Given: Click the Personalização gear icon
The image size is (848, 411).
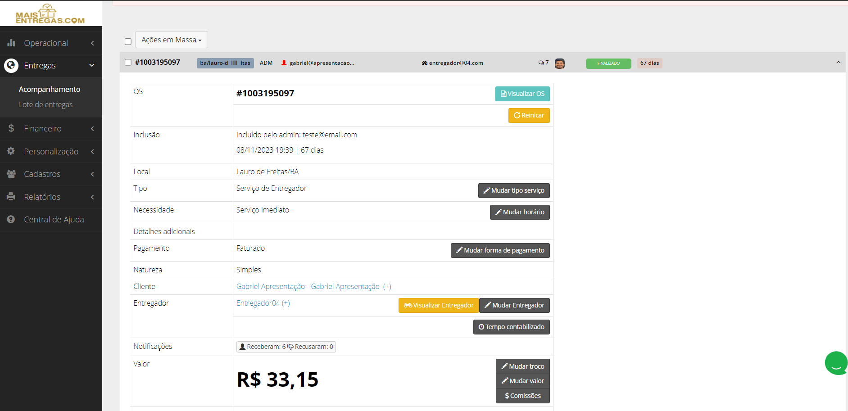Looking at the screenshot, I should [11, 151].
